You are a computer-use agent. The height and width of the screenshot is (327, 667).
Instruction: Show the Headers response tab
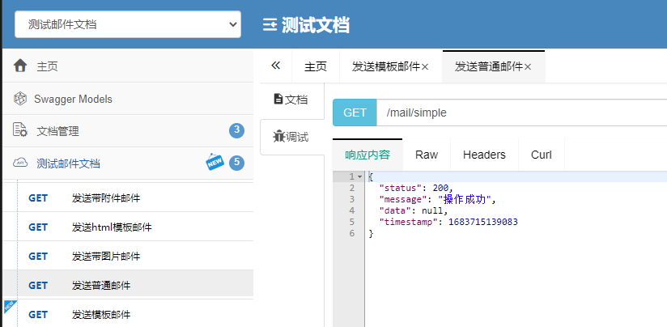484,155
